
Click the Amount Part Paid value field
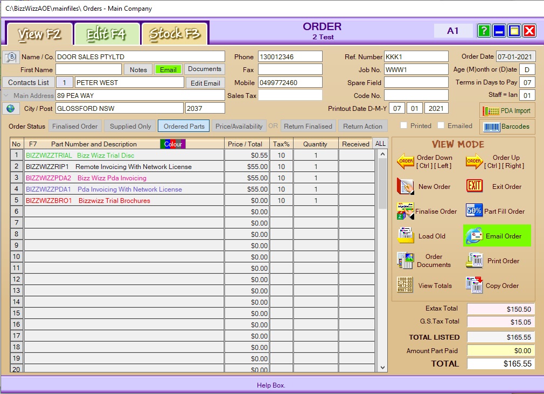(500, 350)
